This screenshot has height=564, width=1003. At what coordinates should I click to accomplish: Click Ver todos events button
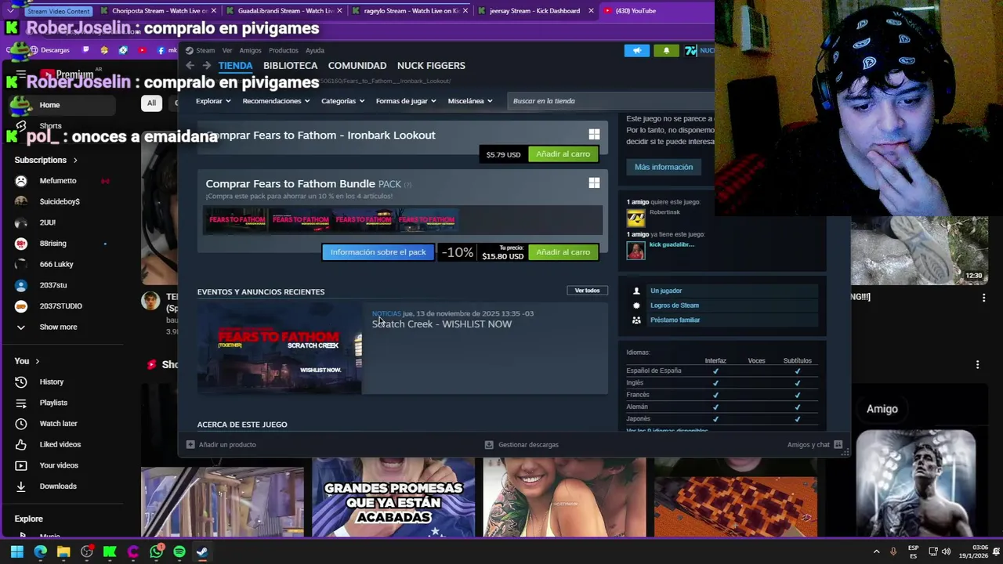[587, 291]
